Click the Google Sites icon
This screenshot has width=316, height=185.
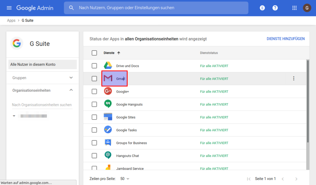pos(108,117)
